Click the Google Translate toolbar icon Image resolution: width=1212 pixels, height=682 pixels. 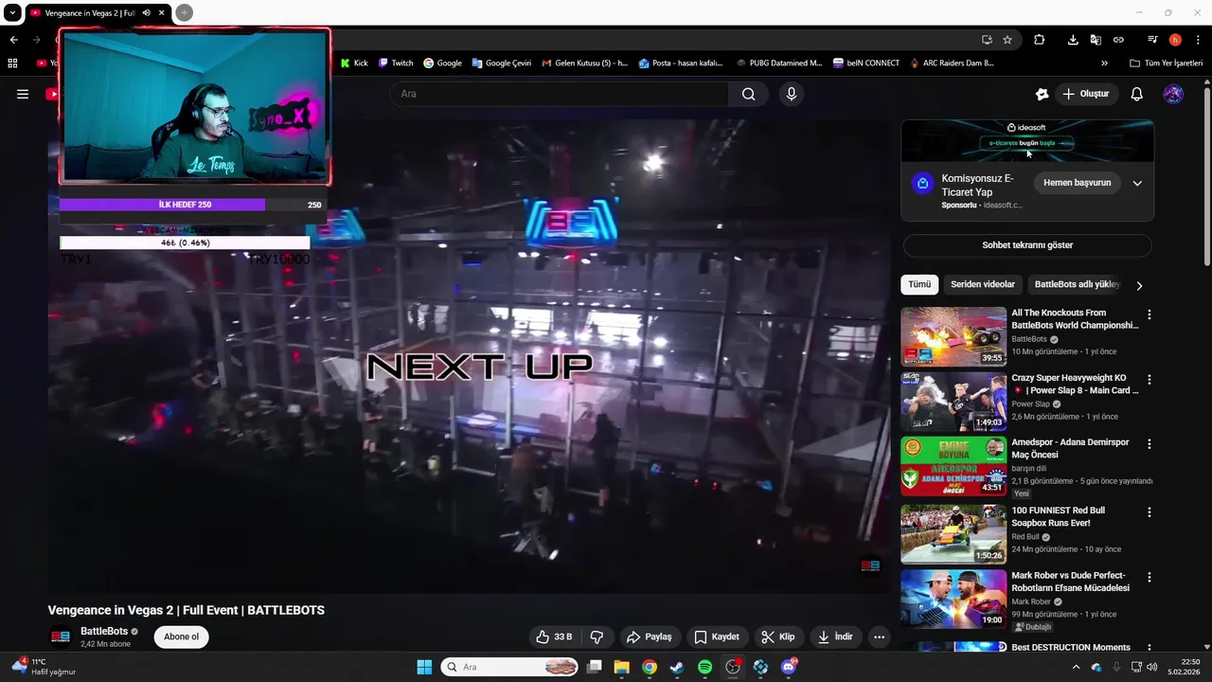(1096, 40)
